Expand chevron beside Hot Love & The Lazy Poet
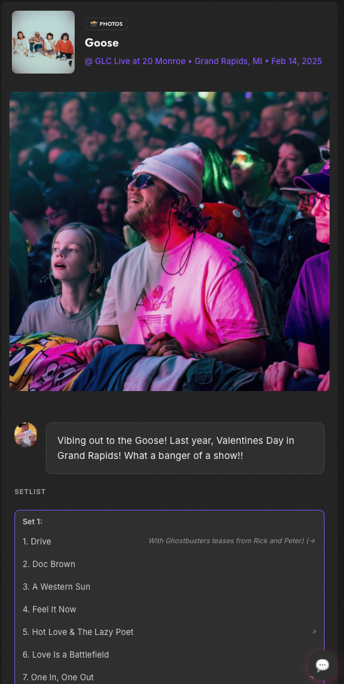This screenshot has height=684, width=344. (x=314, y=632)
